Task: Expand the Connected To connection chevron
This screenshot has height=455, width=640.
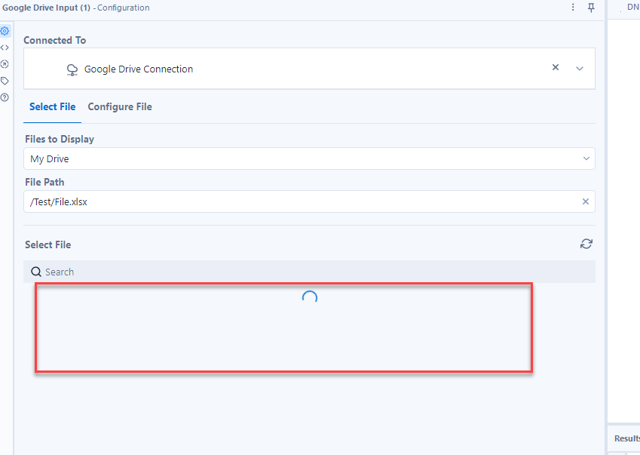Action: [x=580, y=67]
